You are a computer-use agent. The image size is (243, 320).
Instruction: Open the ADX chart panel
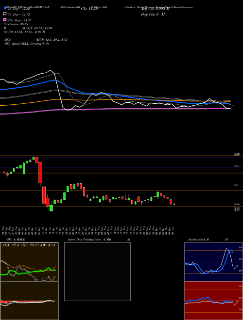pos(29,262)
